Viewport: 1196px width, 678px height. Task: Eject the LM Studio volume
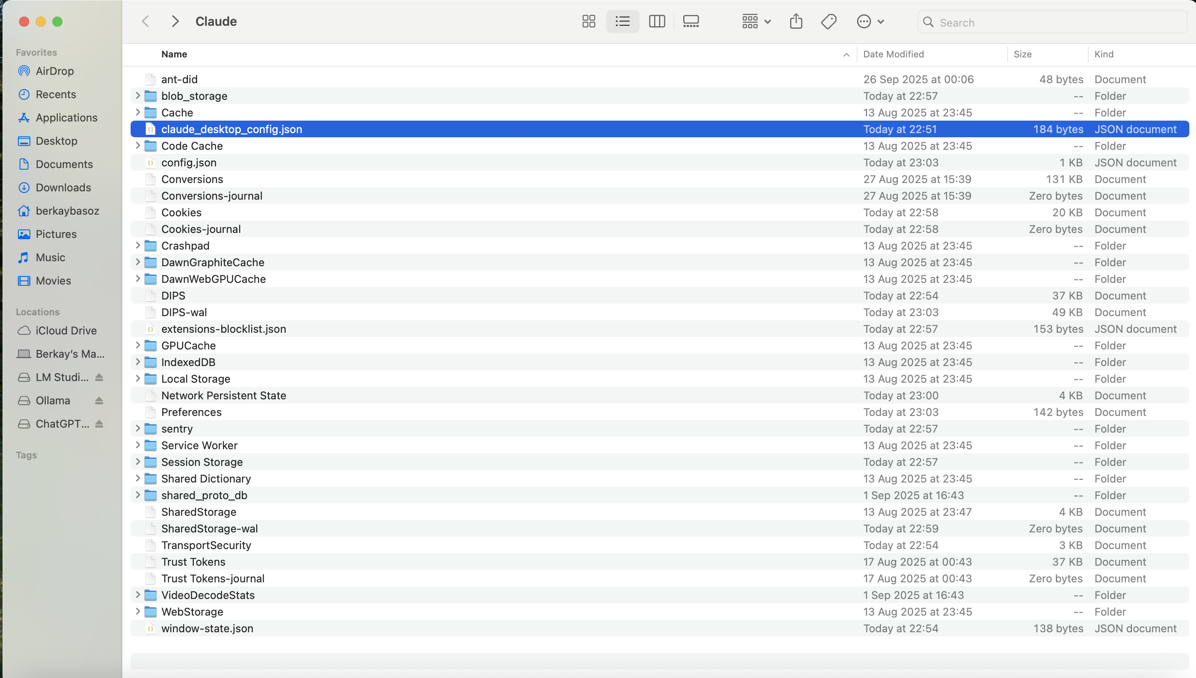[x=99, y=377]
